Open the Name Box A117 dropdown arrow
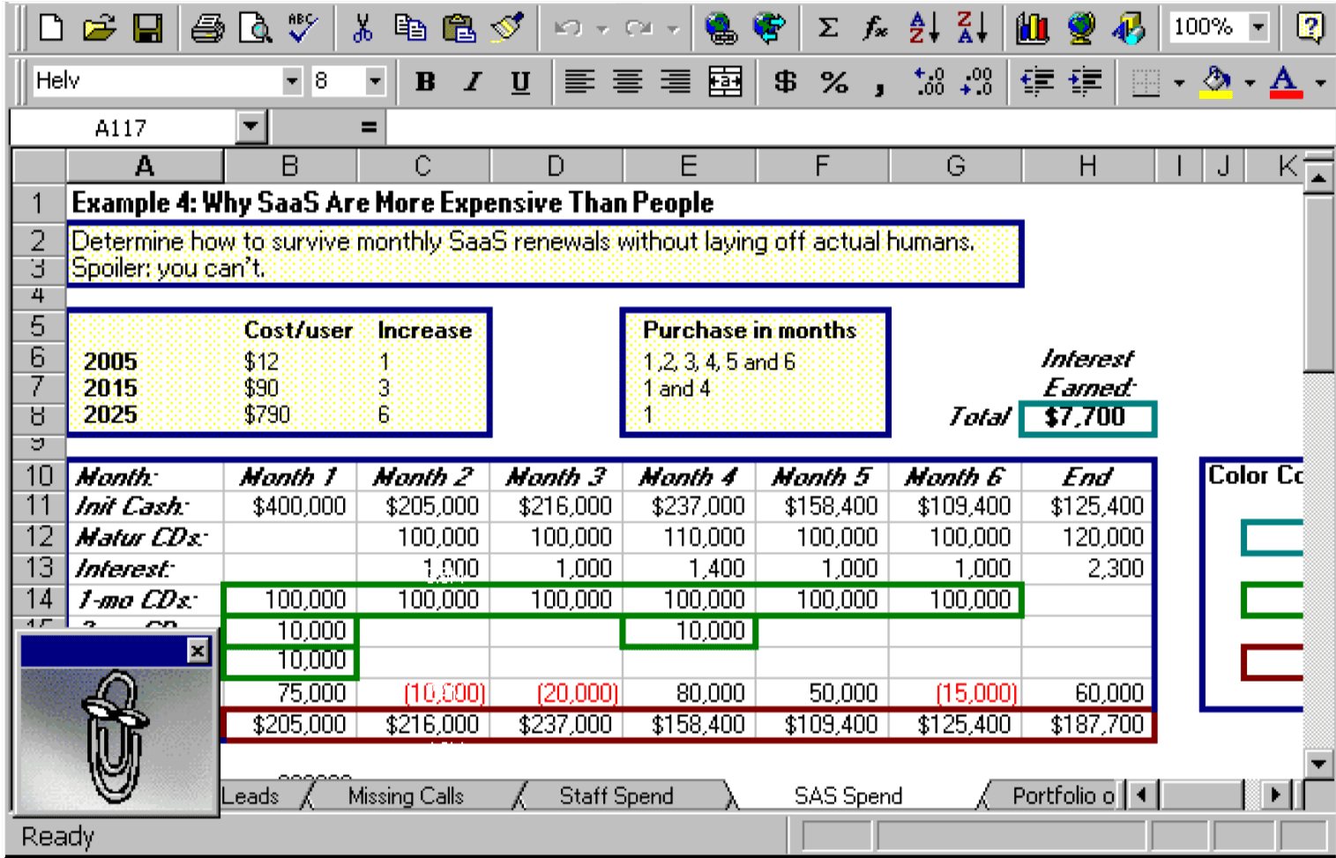This screenshot has height=858, width=1336. (x=251, y=127)
